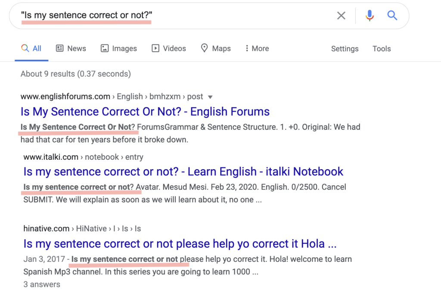Open the HiNative result title link

click(180, 244)
